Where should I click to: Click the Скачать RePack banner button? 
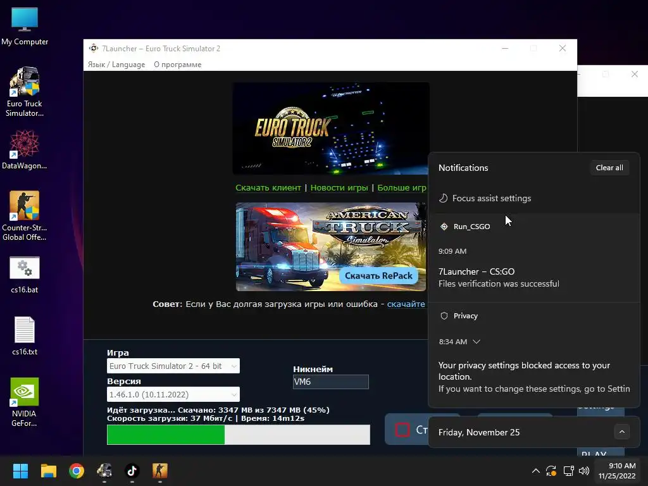(x=378, y=276)
